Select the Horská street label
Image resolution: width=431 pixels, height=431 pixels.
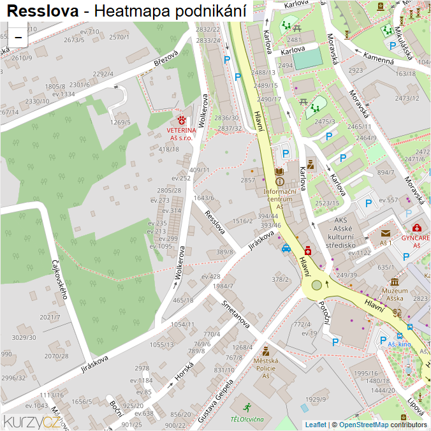pos(184,371)
